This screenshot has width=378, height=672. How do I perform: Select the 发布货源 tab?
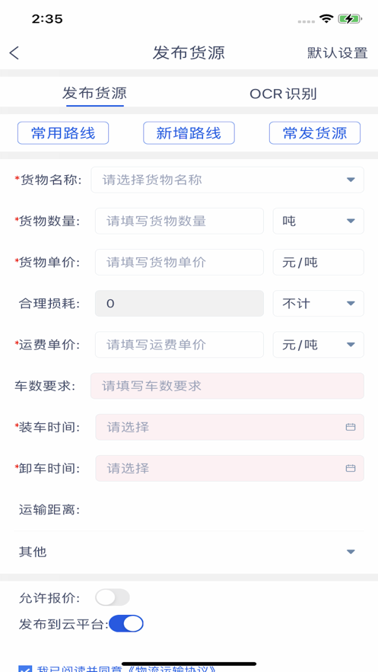94,93
